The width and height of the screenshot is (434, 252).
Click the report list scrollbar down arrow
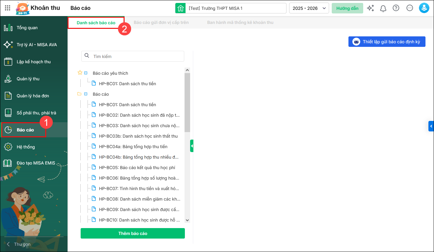click(187, 221)
